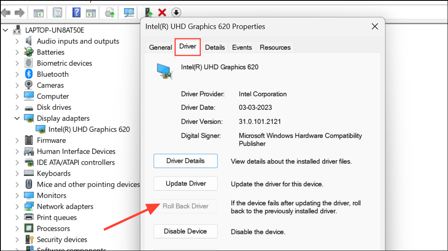
Task: Expand the Network adapters category
Action: [x=17, y=207]
